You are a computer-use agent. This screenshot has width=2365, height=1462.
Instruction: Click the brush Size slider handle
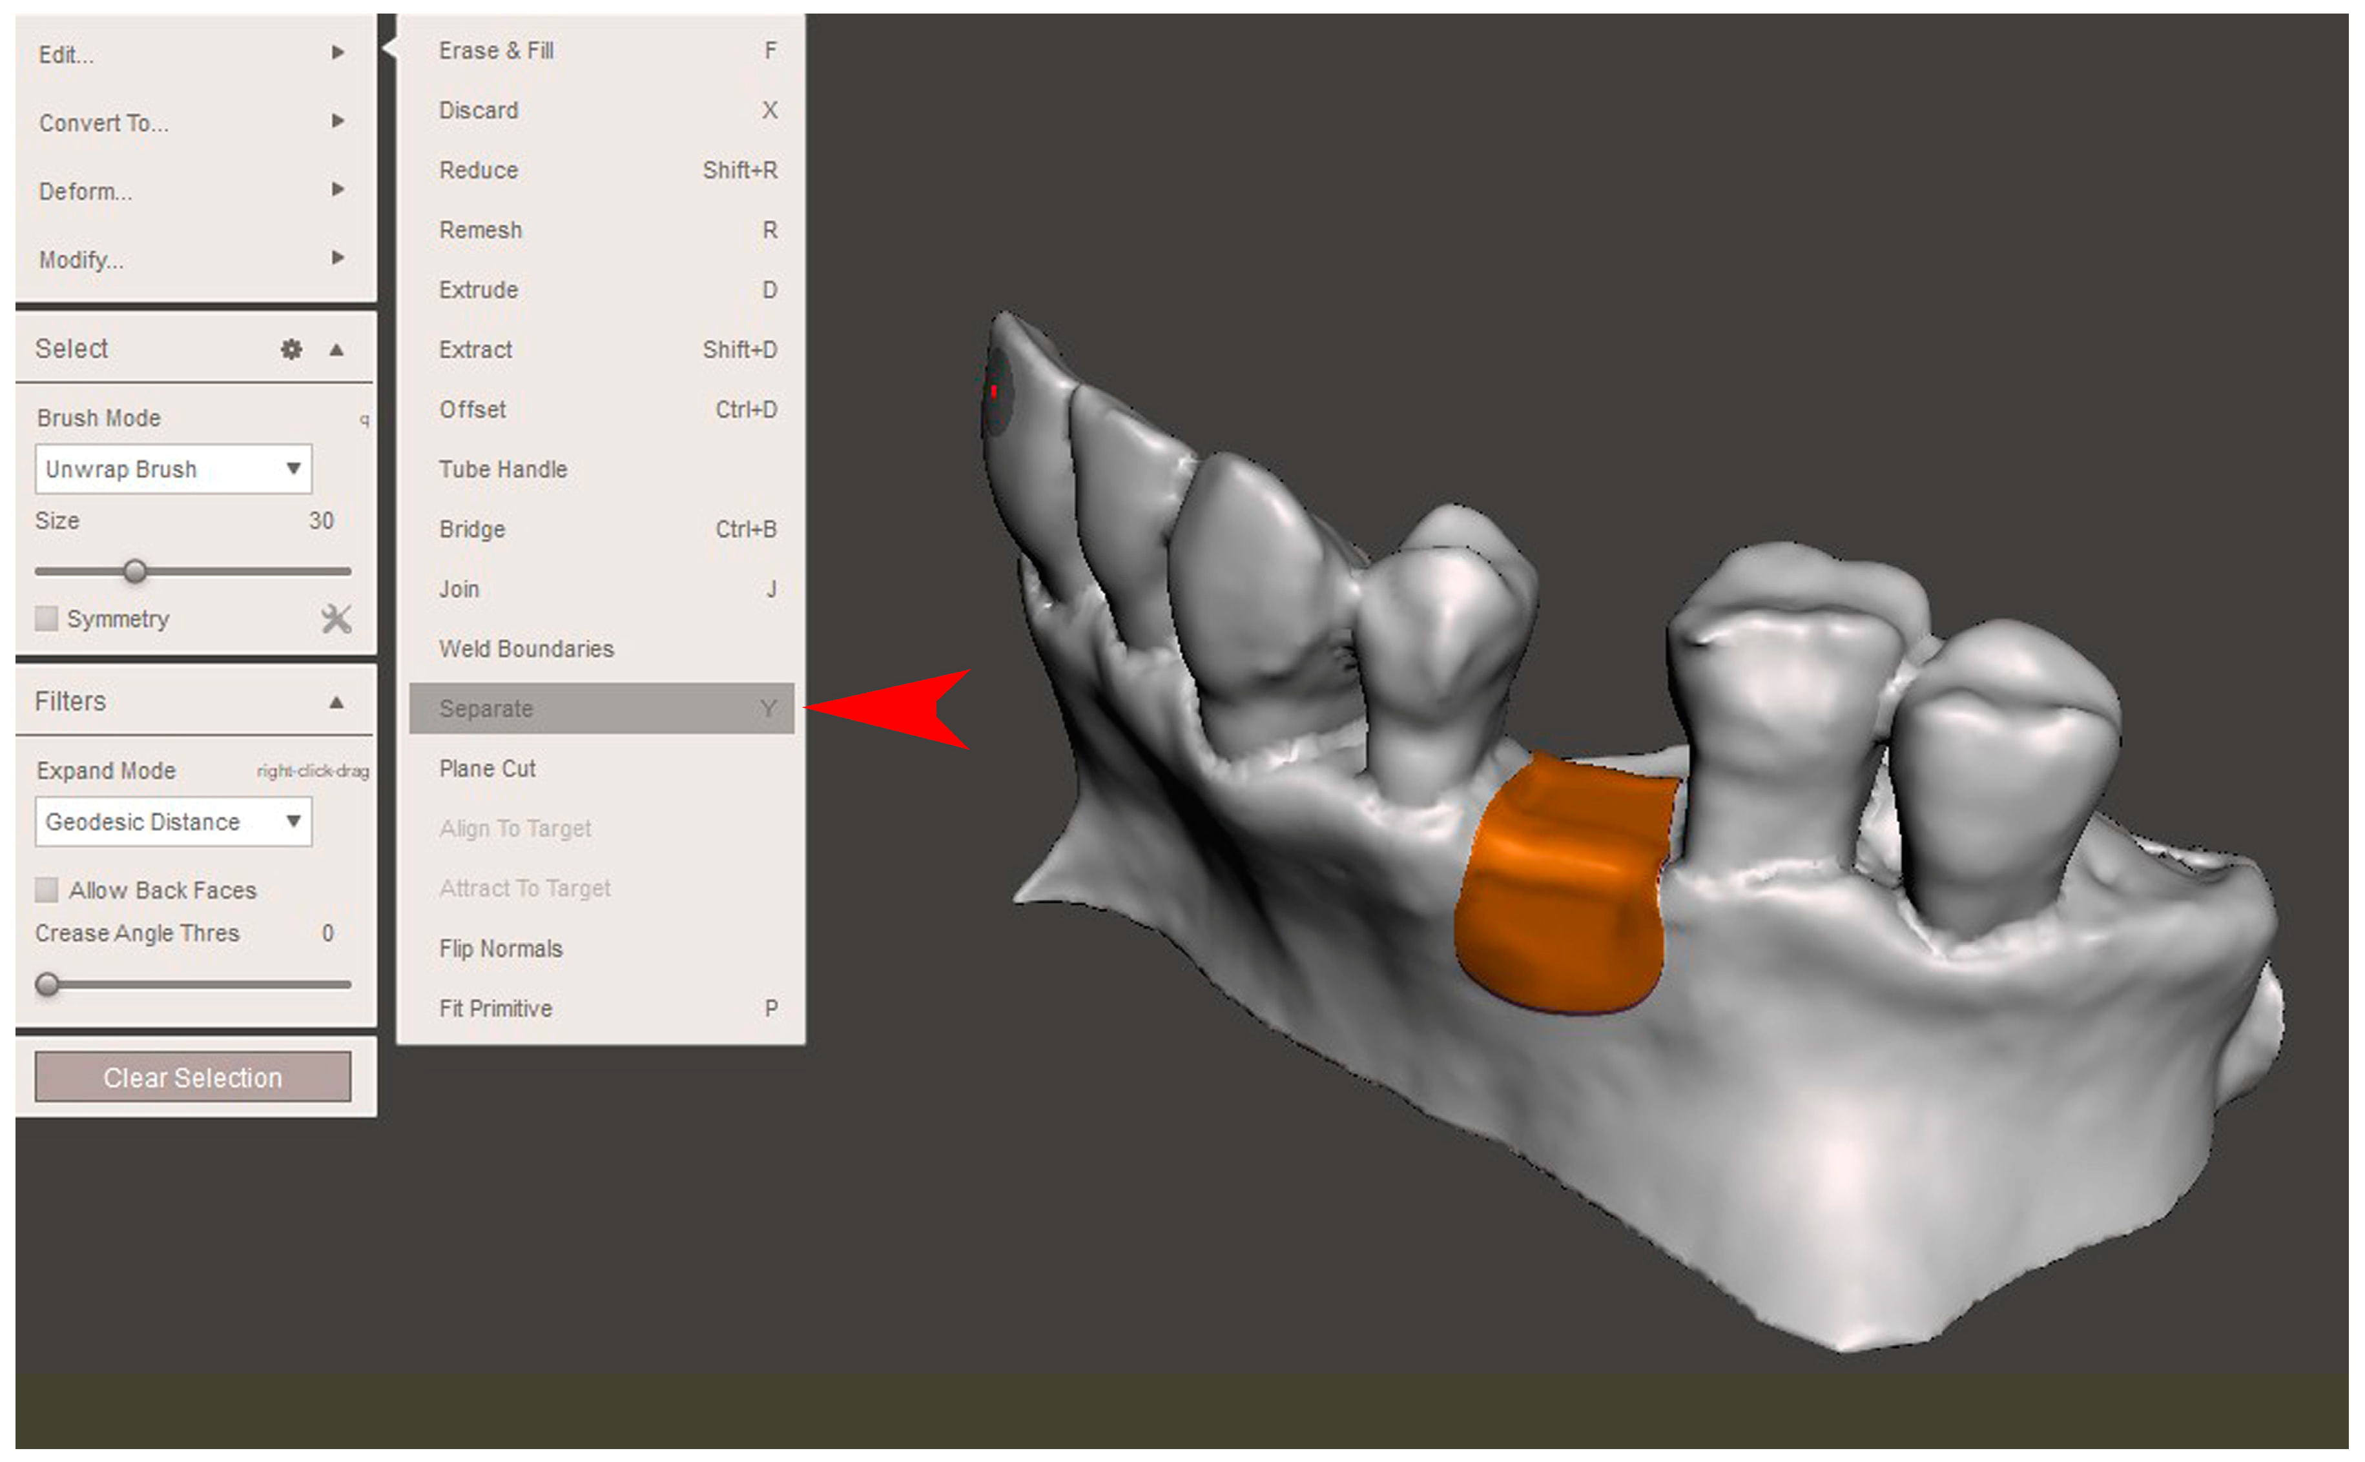(x=136, y=571)
